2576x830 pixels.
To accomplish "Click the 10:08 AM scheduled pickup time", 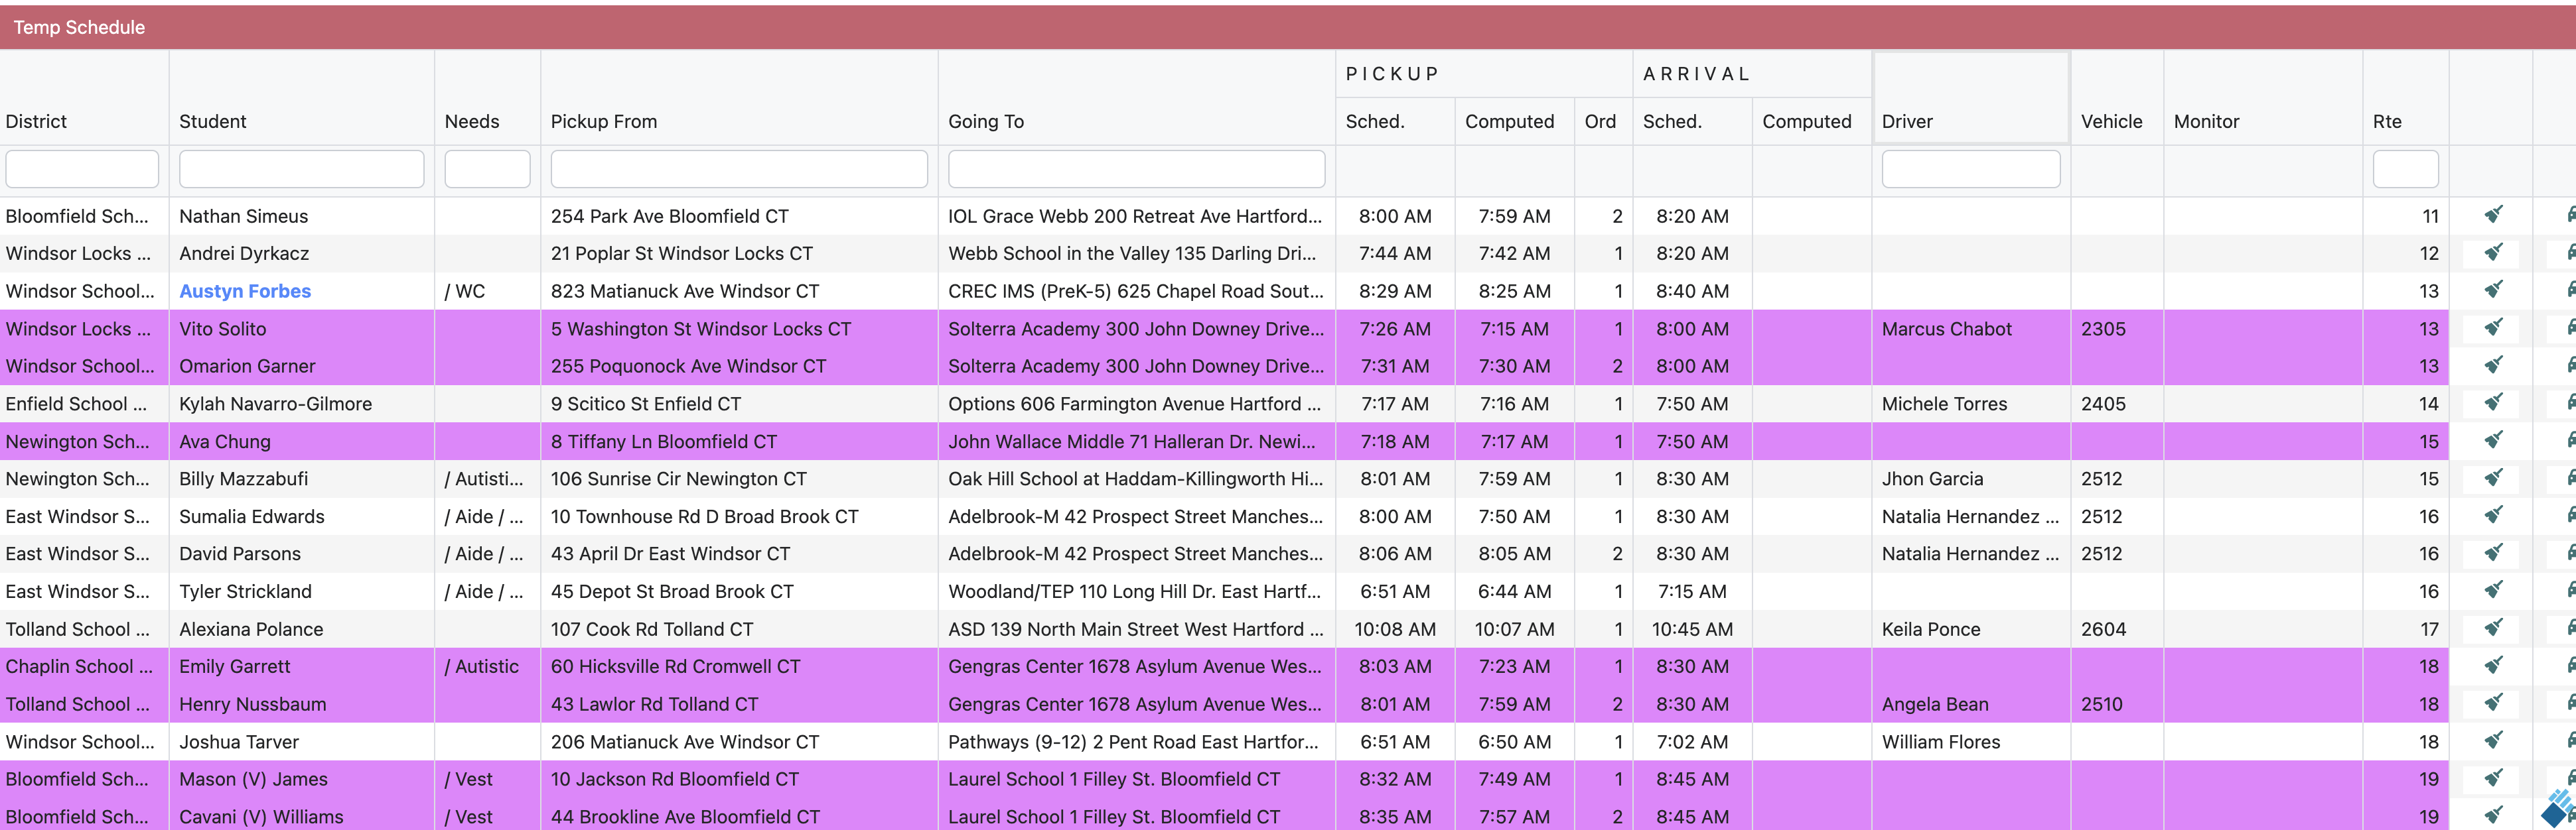I will (x=1395, y=629).
